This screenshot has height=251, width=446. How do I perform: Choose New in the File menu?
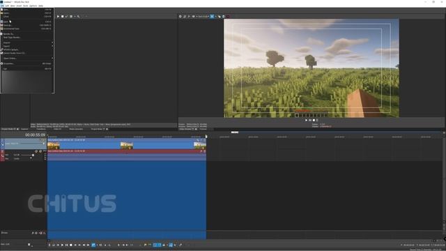tap(26, 9)
